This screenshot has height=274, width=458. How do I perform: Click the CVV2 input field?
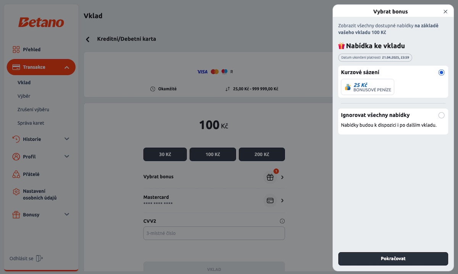point(214,233)
